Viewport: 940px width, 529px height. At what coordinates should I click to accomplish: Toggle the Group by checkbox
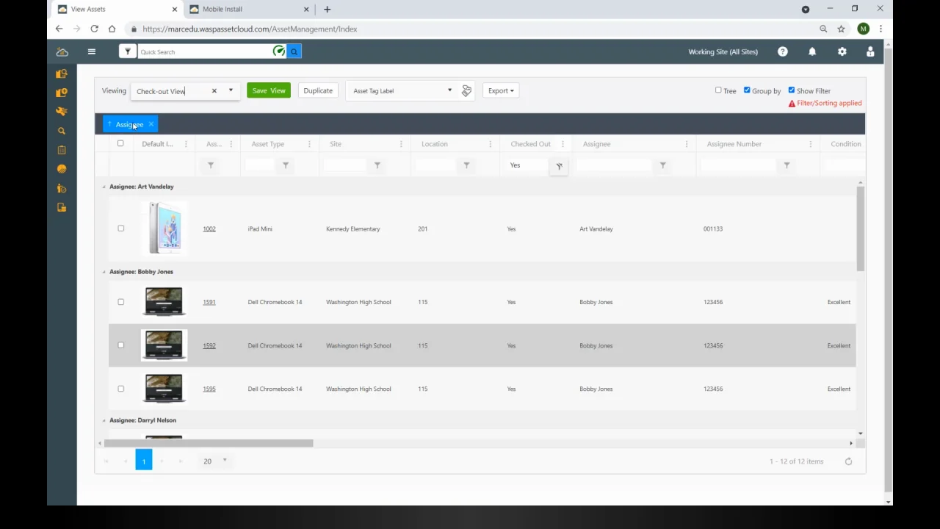[747, 90]
